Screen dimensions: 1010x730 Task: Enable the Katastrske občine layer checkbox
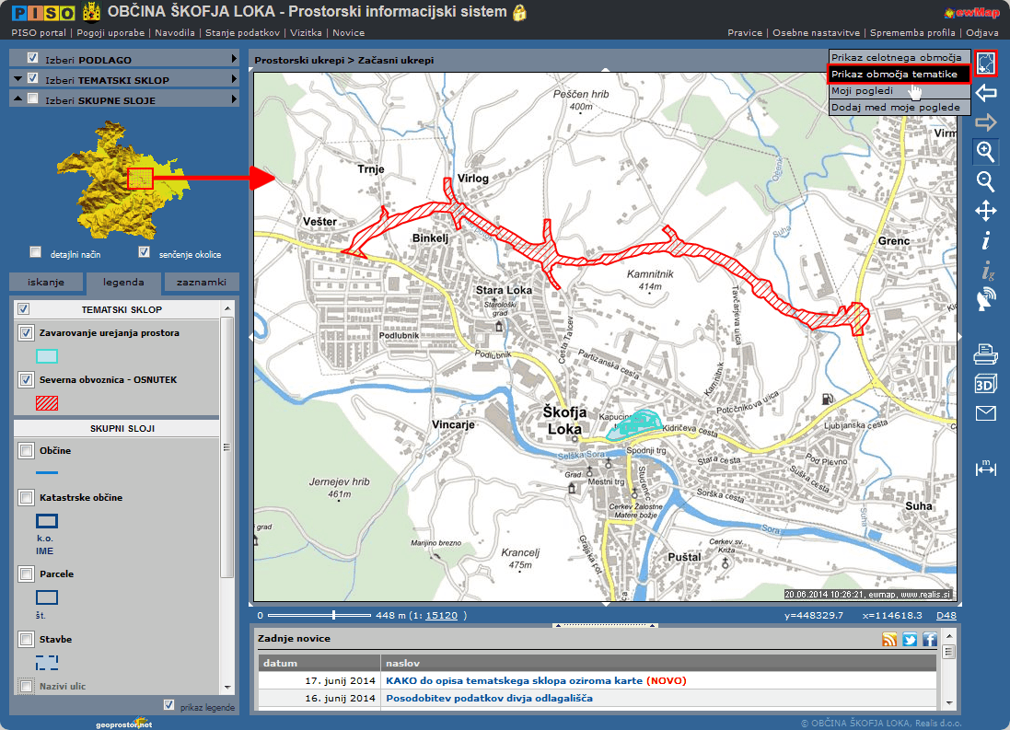[x=26, y=498]
